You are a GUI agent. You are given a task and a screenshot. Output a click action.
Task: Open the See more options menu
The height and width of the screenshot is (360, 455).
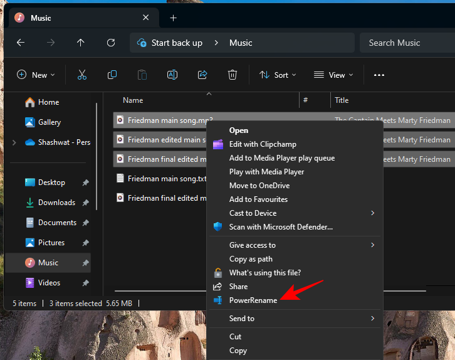click(379, 75)
